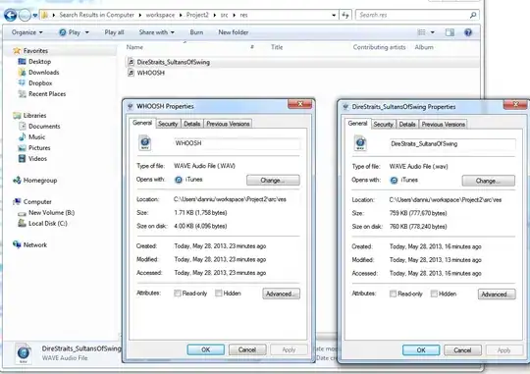
Task: Click Burn in the toolbar
Action: (x=196, y=32)
